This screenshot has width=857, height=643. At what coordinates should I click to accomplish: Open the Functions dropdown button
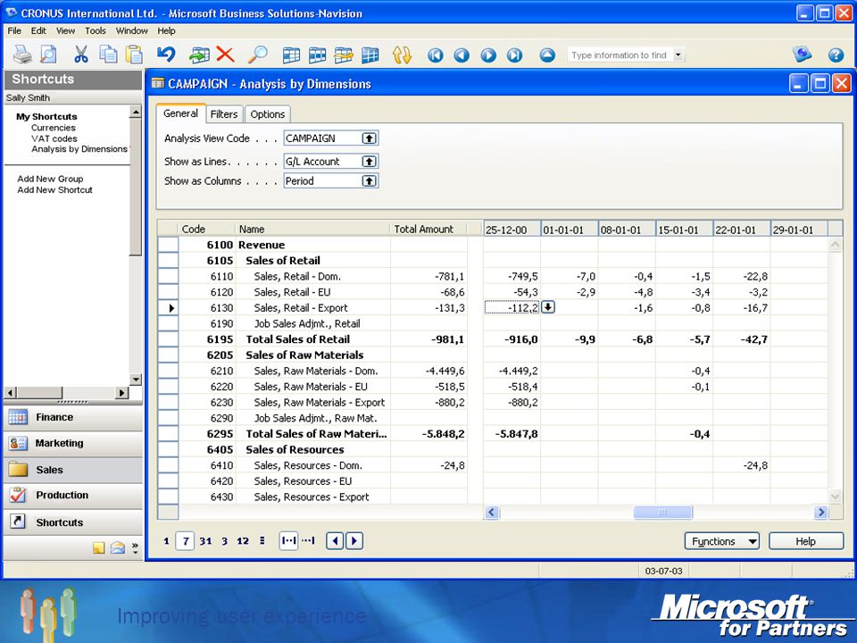[721, 541]
